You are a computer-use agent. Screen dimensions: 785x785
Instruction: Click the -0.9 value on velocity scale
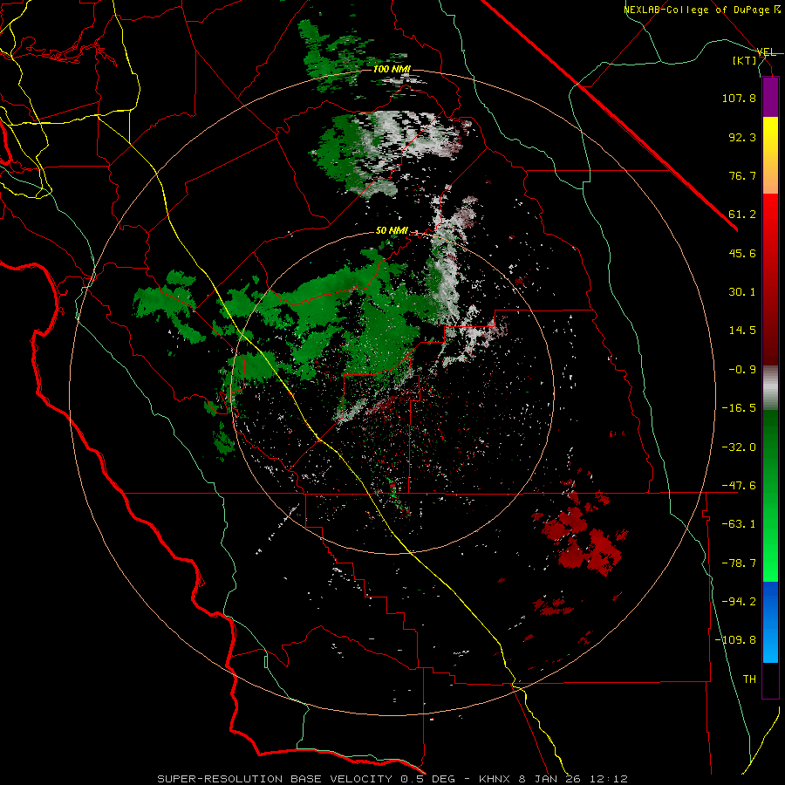(742, 370)
